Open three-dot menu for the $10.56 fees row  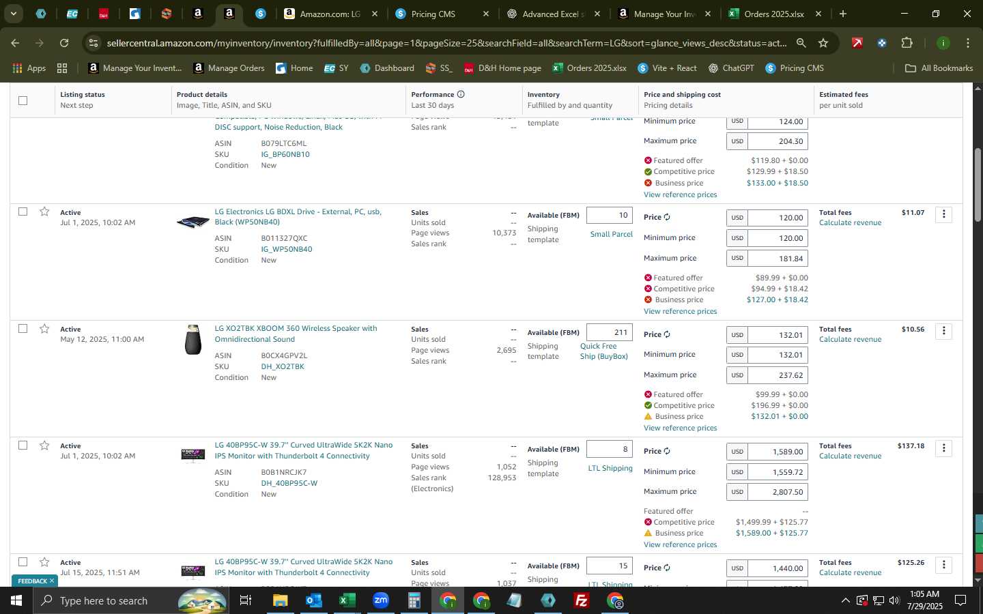(x=943, y=331)
